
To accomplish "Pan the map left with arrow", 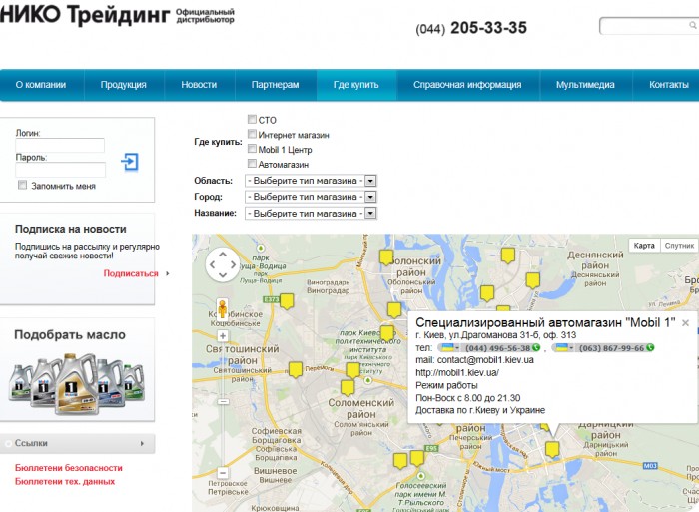I will (212, 264).
